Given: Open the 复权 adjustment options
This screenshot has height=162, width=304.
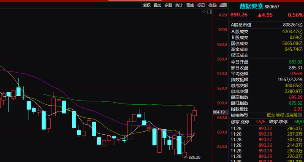Looking at the screenshot, I should click(x=147, y=5).
